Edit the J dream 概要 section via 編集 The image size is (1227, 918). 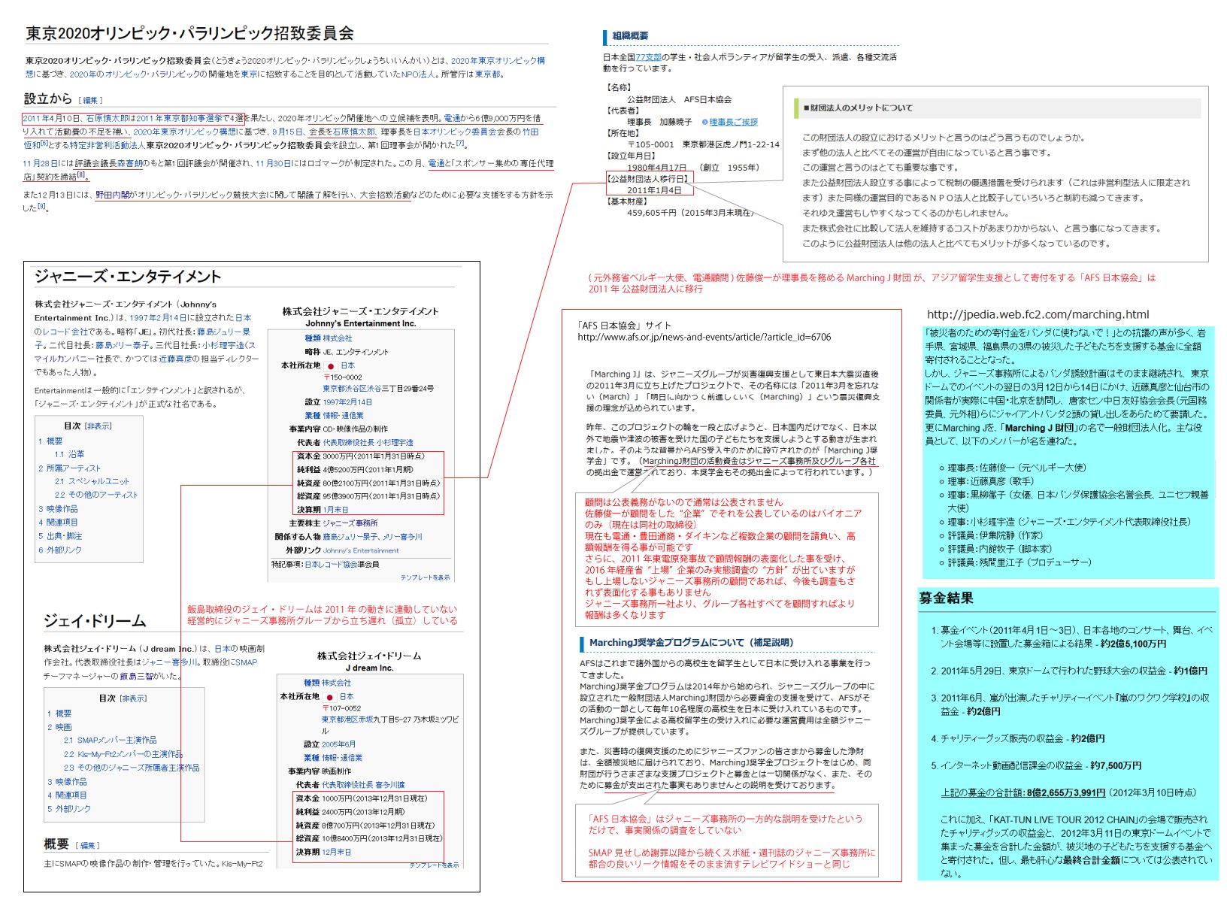click(88, 846)
